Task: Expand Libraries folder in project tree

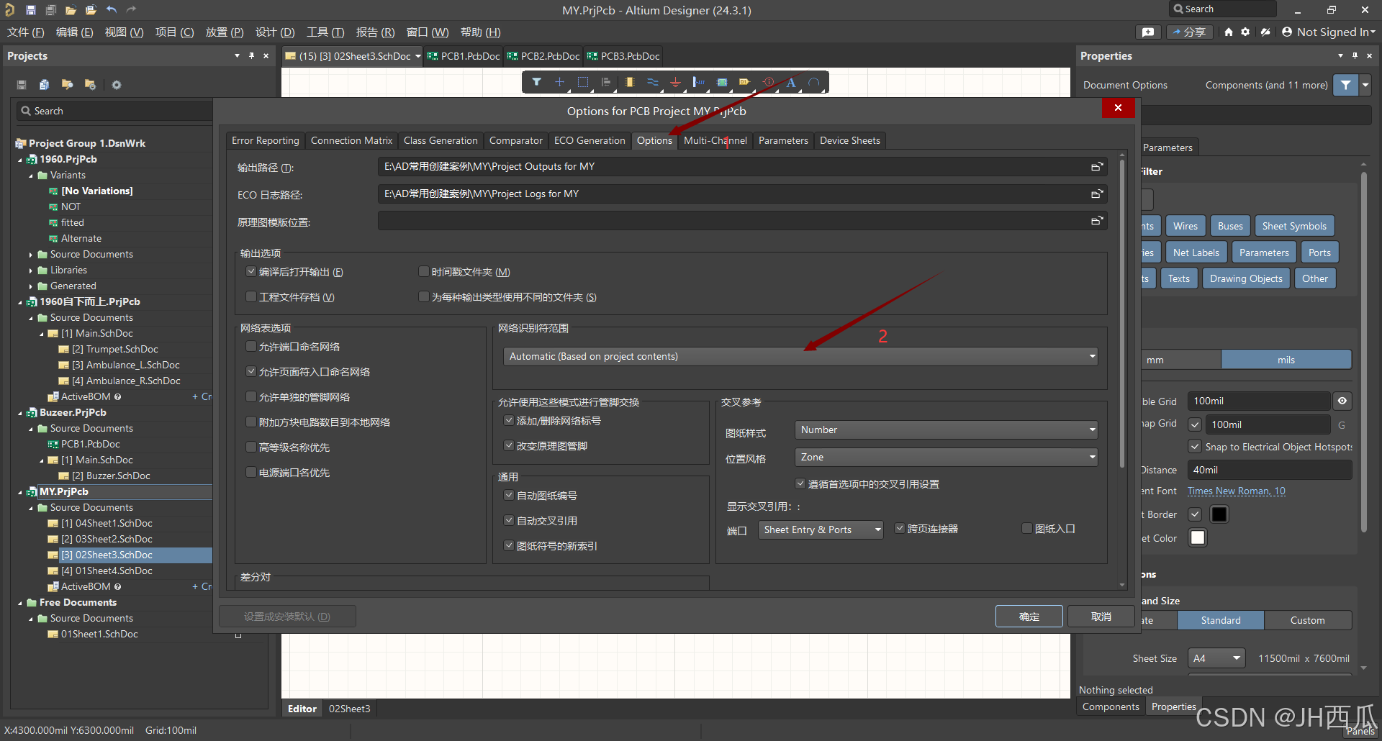Action: click(31, 271)
